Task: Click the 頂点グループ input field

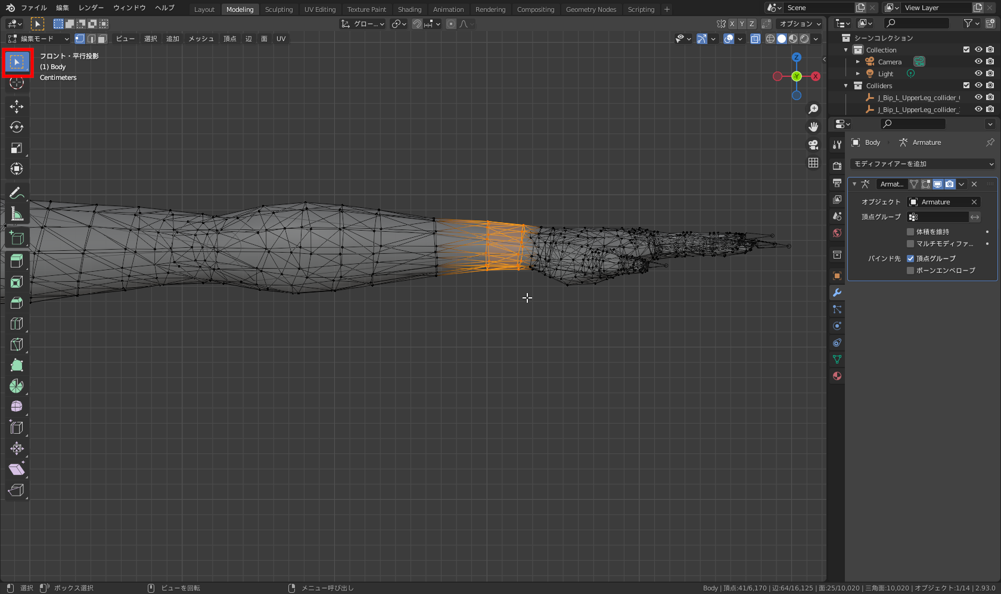Action: [938, 217]
